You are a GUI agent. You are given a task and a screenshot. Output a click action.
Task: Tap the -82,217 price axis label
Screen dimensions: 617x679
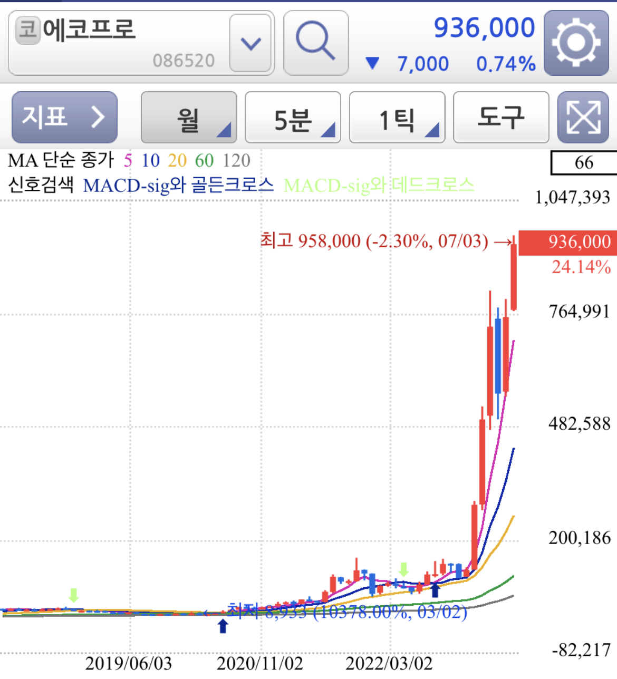(581, 651)
